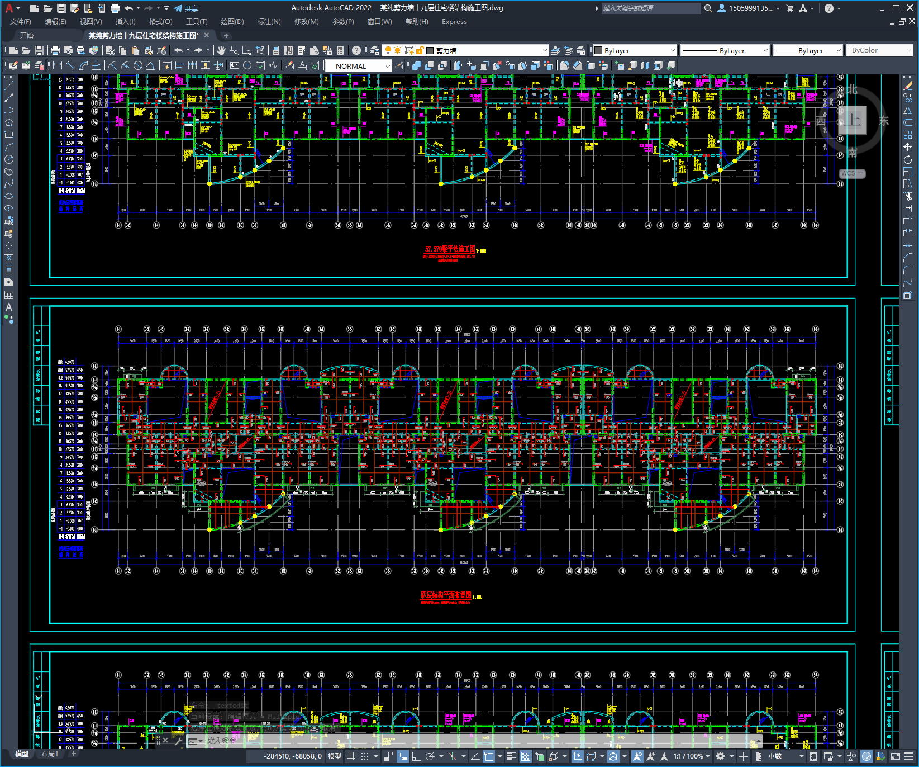Switch to the 布局1 layout tab
This screenshot has height=767, width=919.
(x=49, y=754)
